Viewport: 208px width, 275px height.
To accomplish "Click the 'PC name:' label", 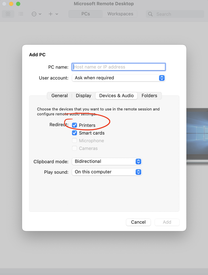I will click(58, 67).
